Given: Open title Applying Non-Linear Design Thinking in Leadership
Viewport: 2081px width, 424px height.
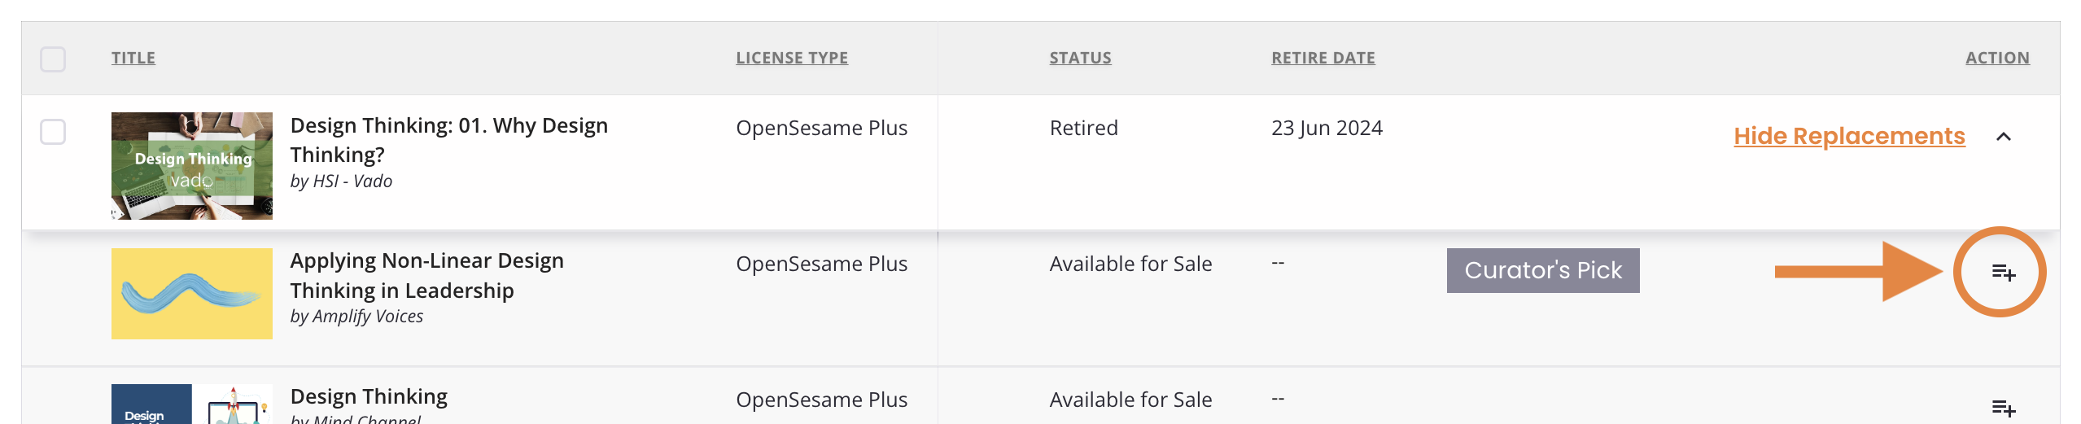Looking at the screenshot, I should [426, 275].
